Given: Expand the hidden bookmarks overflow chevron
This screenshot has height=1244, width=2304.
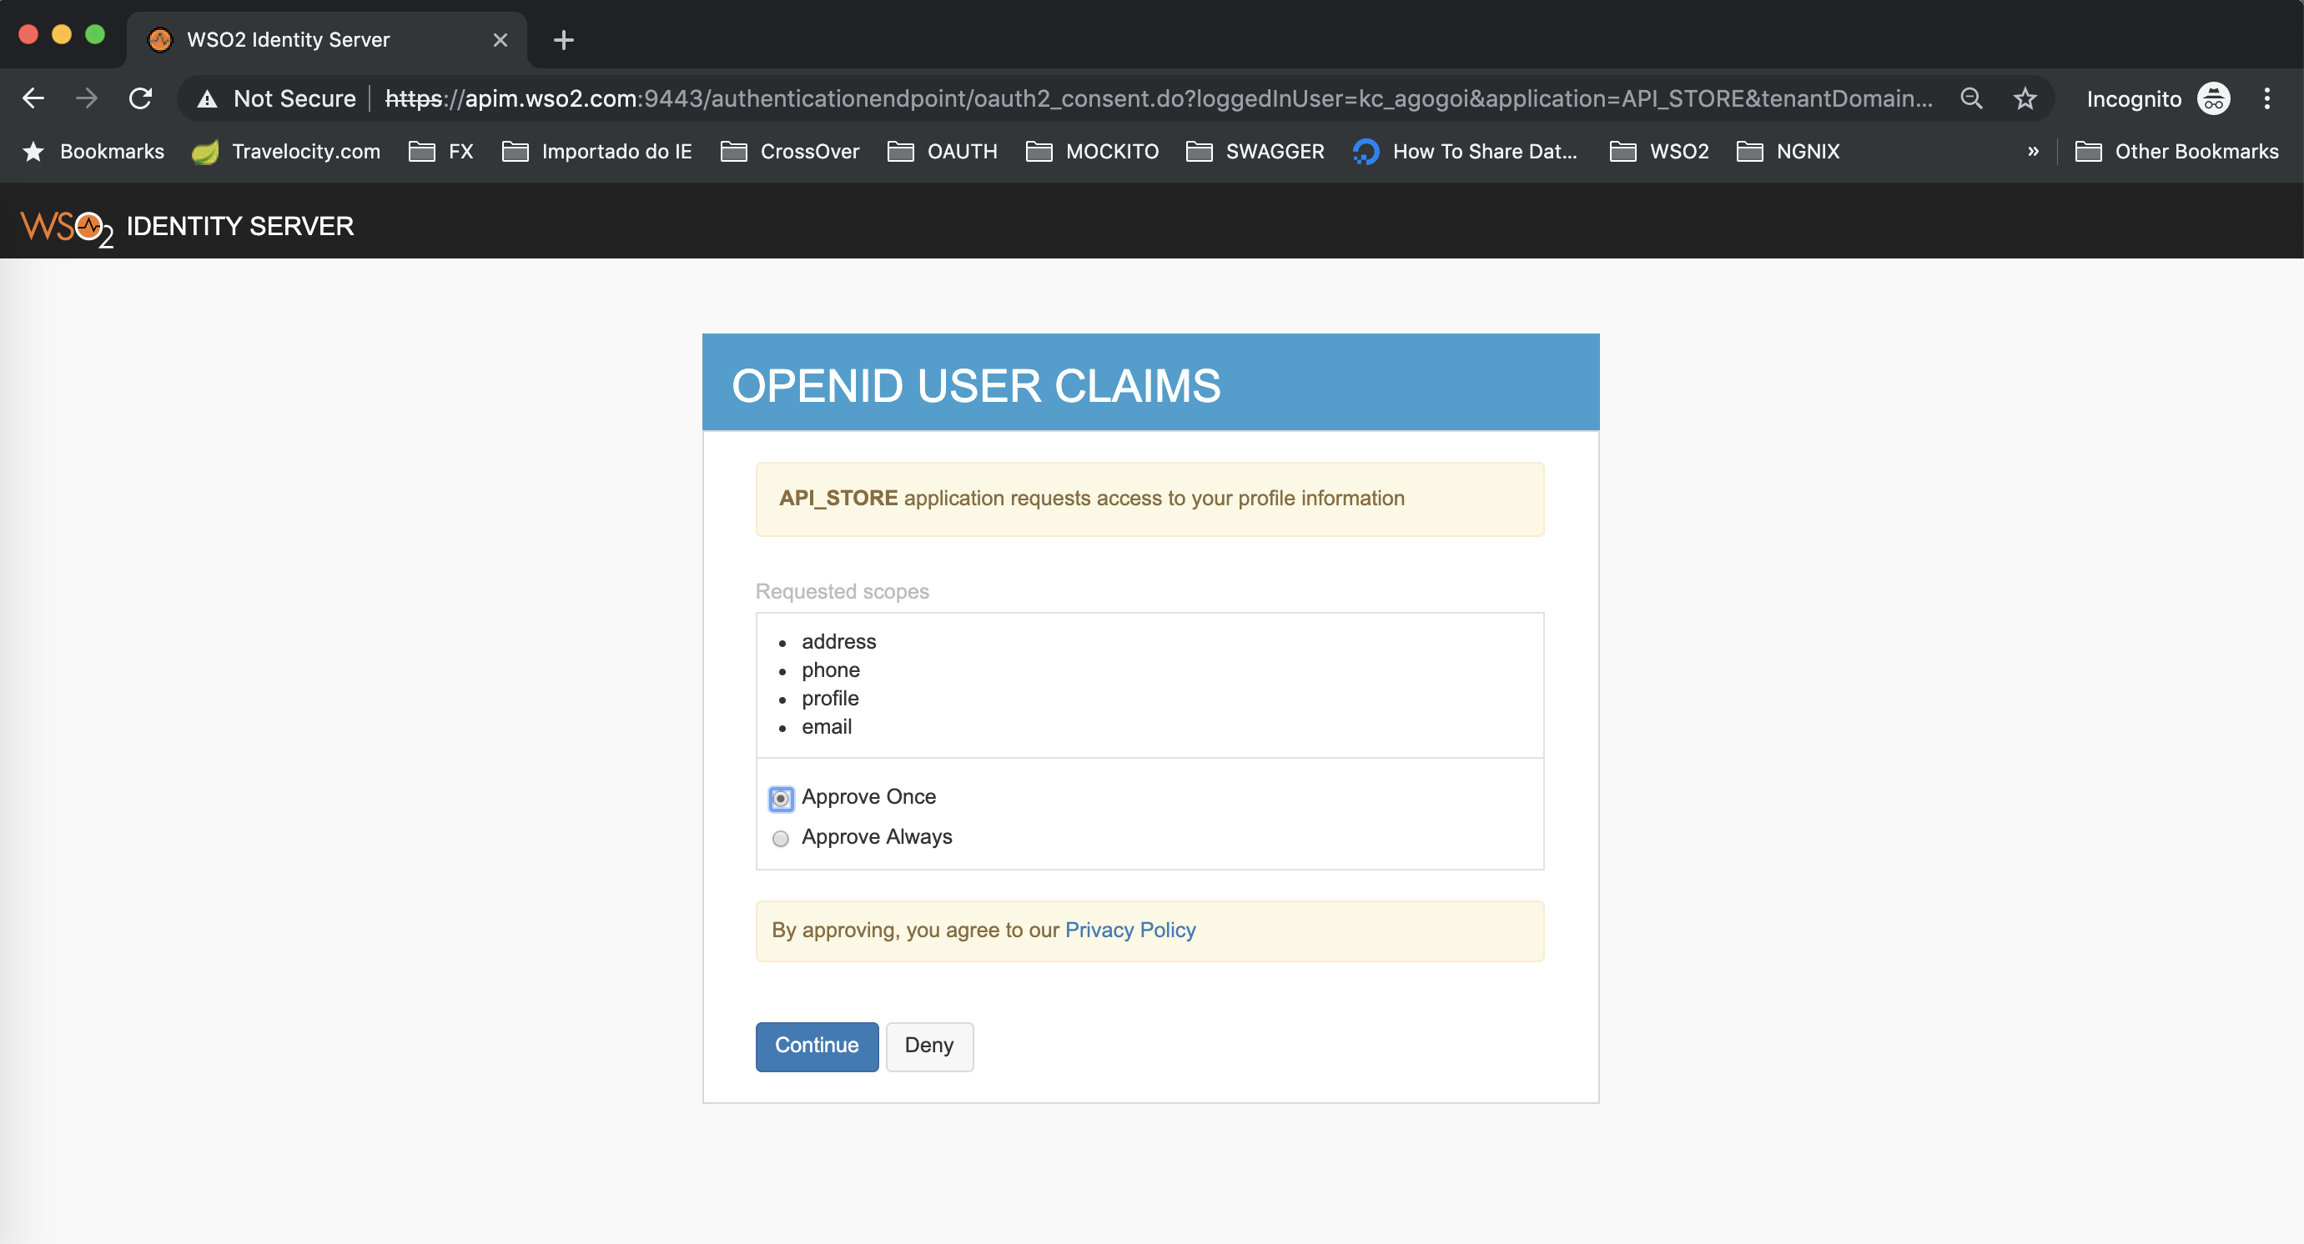Looking at the screenshot, I should pyautogui.click(x=2032, y=152).
